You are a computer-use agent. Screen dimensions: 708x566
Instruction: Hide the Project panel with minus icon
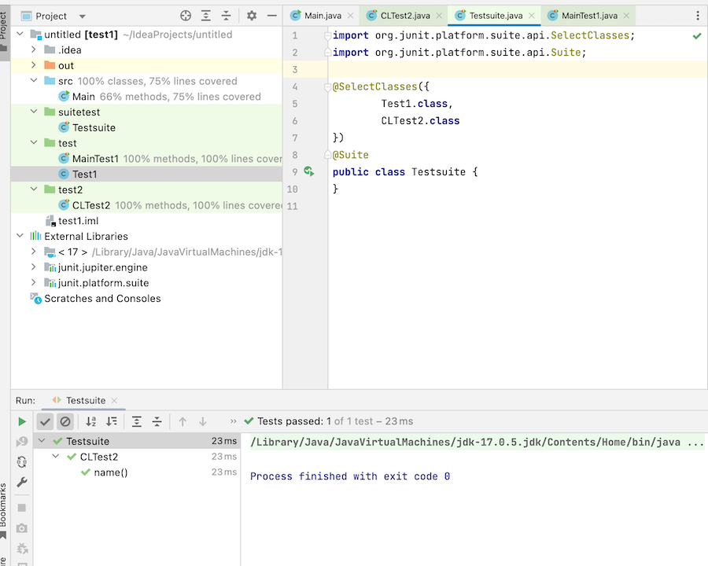tap(272, 16)
